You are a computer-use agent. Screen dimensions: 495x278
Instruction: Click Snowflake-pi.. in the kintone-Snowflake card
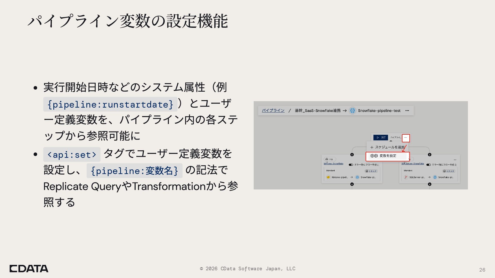pyautogui.click(x=368, y=177)
